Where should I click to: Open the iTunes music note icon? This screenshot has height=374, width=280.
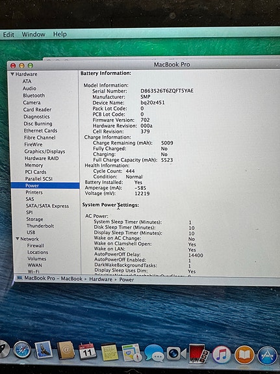click(222, 354)
